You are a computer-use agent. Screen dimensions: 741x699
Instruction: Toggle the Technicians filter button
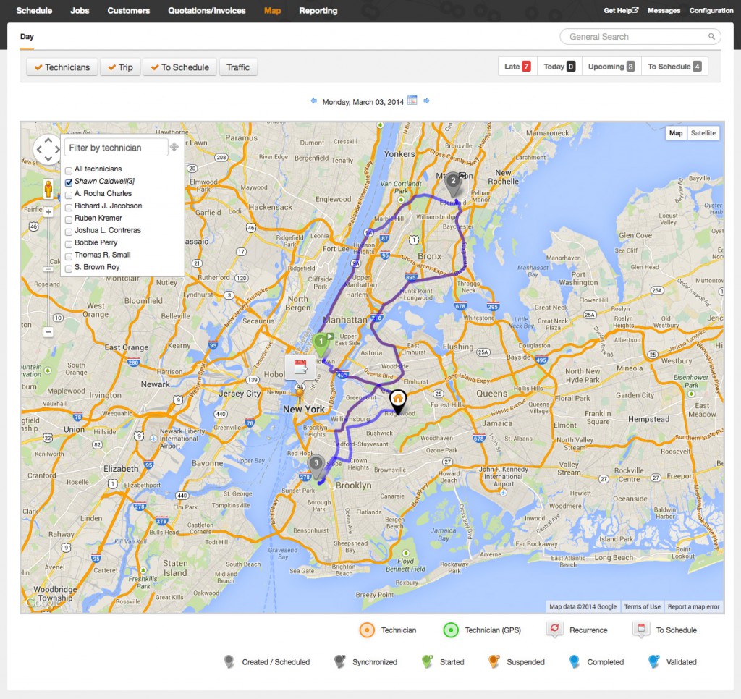62,67
